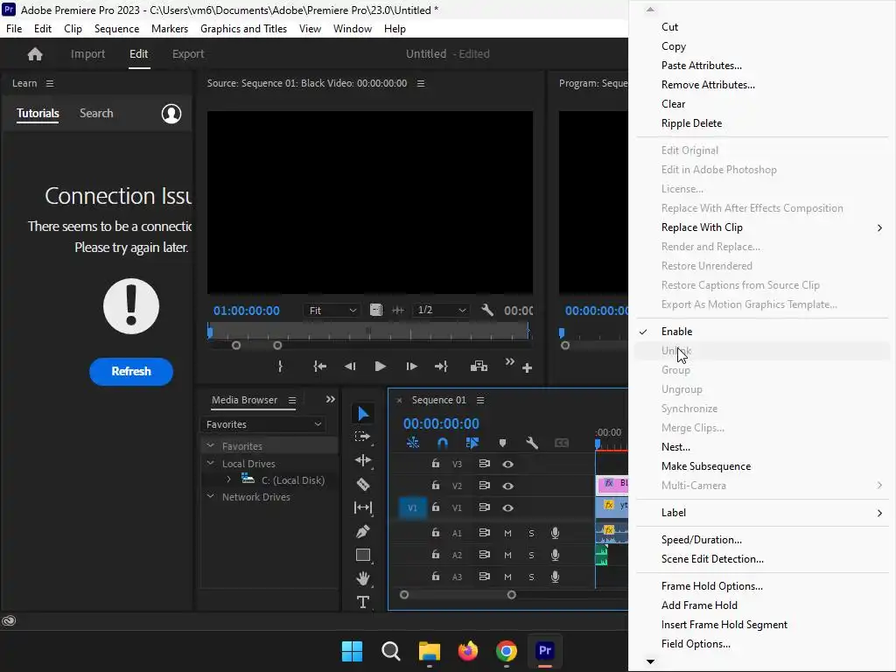Viewport: 896px width, 672px height.
Task: Open the Sequence 01 panel menu
Action: pos(480,400)
